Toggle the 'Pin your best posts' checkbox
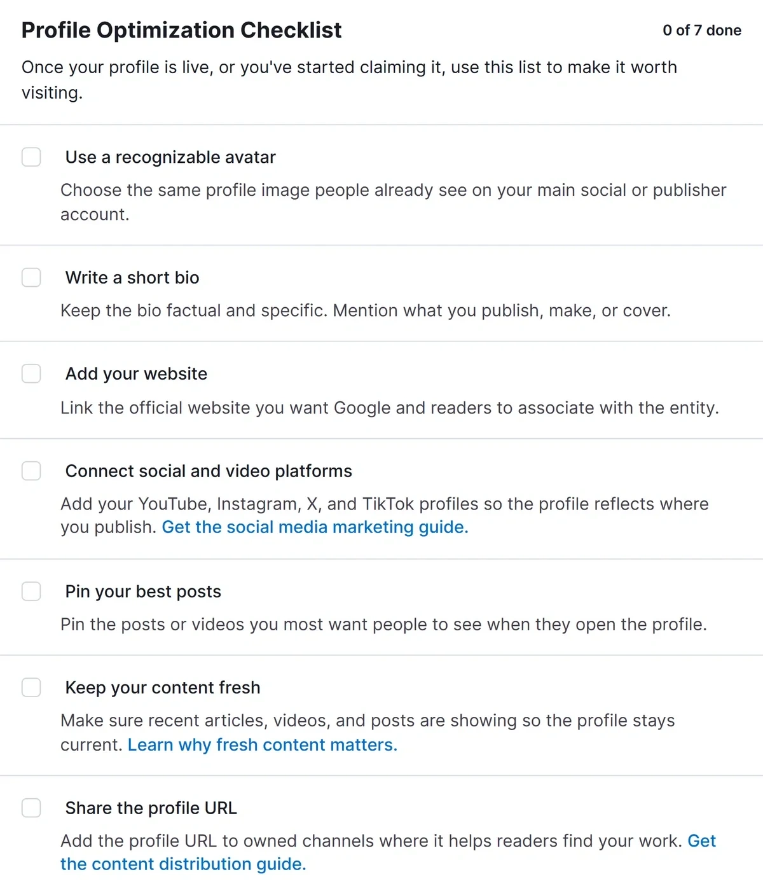The width and height of the screenshot is (763, 893). pos(31,591)
